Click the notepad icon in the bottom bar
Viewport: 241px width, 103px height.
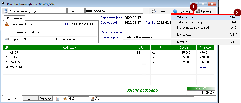(x=58, y=98)
